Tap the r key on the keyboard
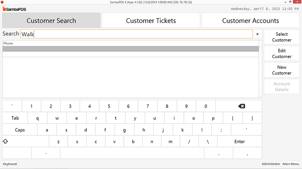 click(x=96, y=118)
